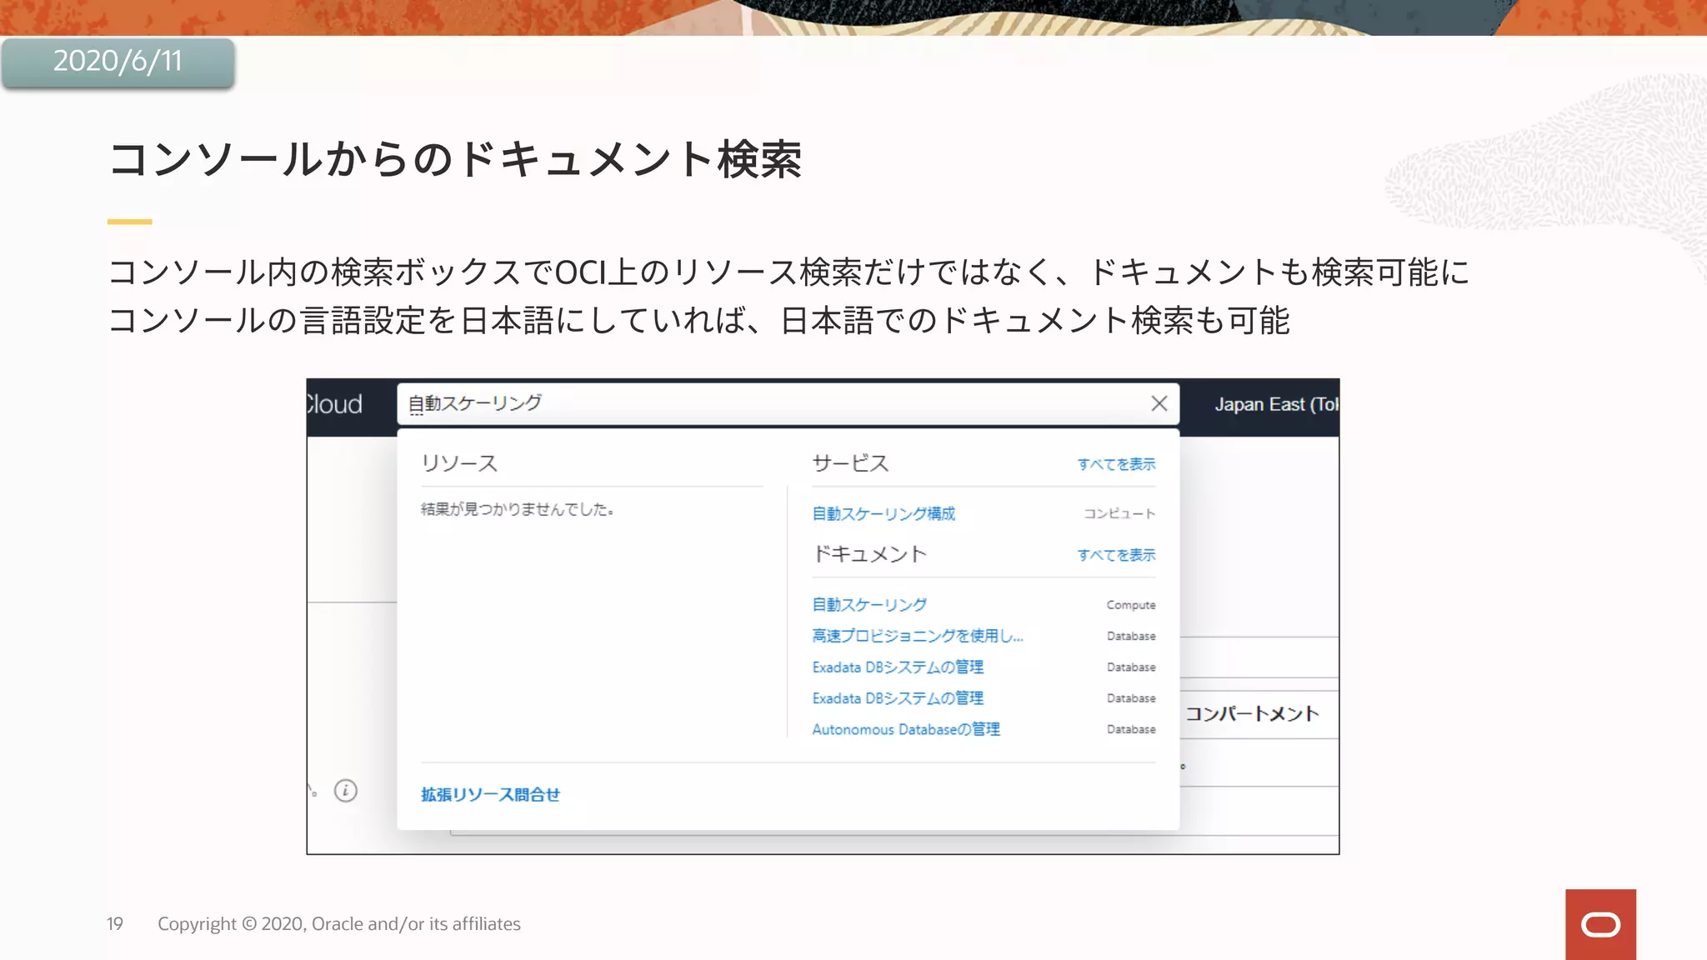Click the ドキュメント section heading
The image size is (1707, 960).
[869, 554]
